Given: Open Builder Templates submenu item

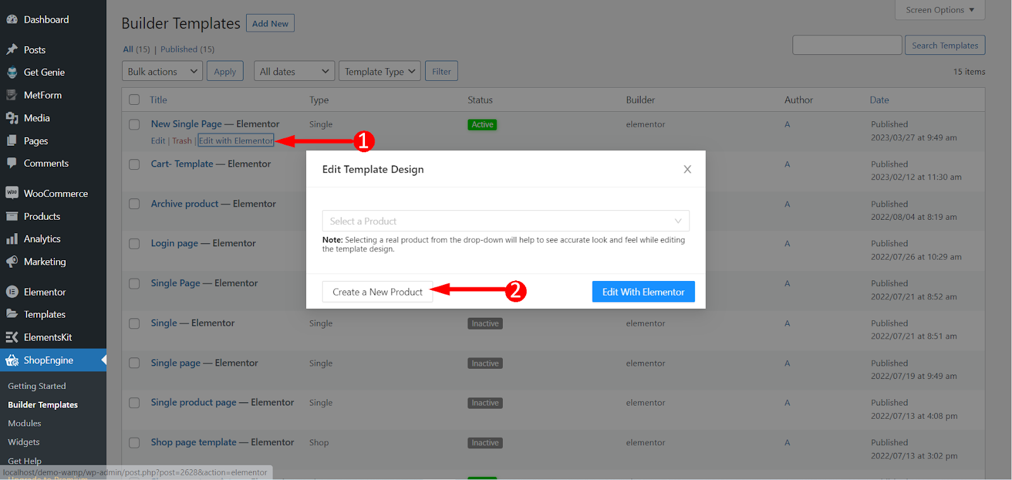Looking at the screenshot, I should [x=43, y=405].
